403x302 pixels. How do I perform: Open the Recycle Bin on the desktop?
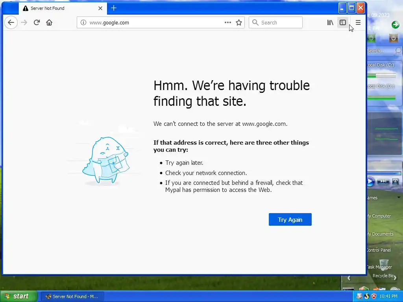pos(384,269)
